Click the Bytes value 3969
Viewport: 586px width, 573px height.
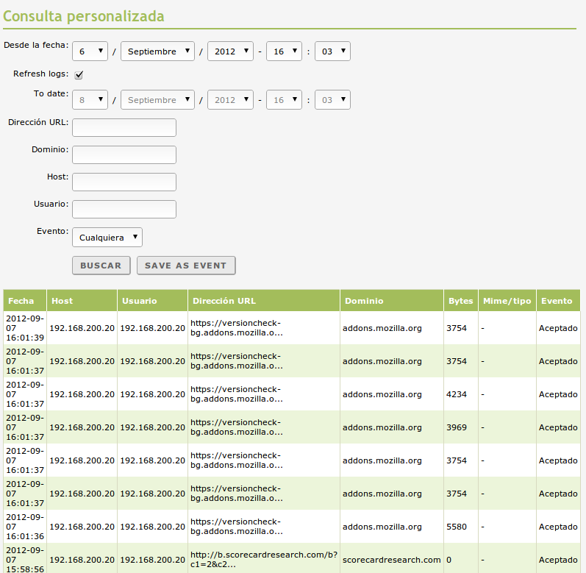(x=457, y=427)
